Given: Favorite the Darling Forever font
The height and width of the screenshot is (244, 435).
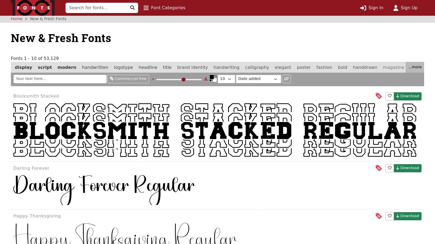Looking at the screenshot, I should pyautogui.click(x=390, y=168).
